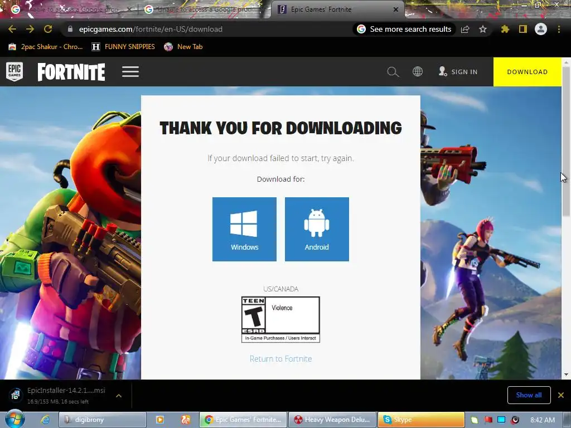Download for Windows tile

[x=244, y=229]
